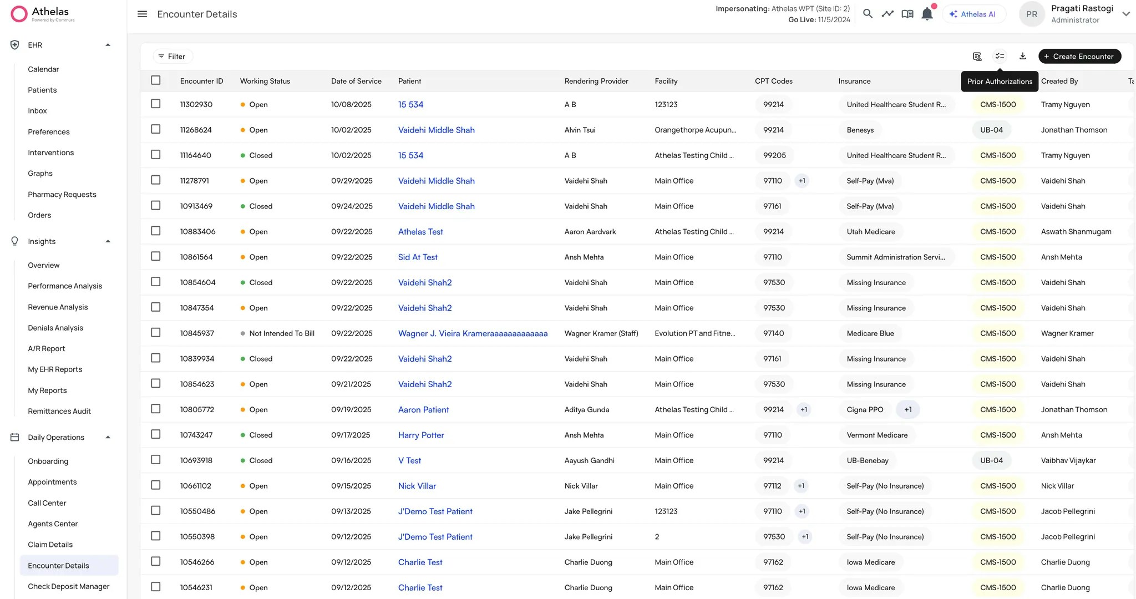Expand the Pragati Rastogi user dropdown
Viewport: 1136px width, 599px height.
[1125, 14]
